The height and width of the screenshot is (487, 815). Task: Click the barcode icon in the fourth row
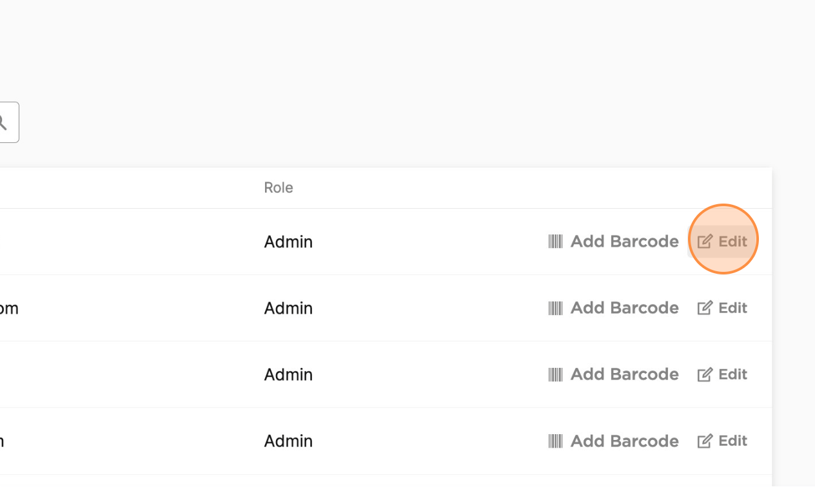click(x=555, y=441)
